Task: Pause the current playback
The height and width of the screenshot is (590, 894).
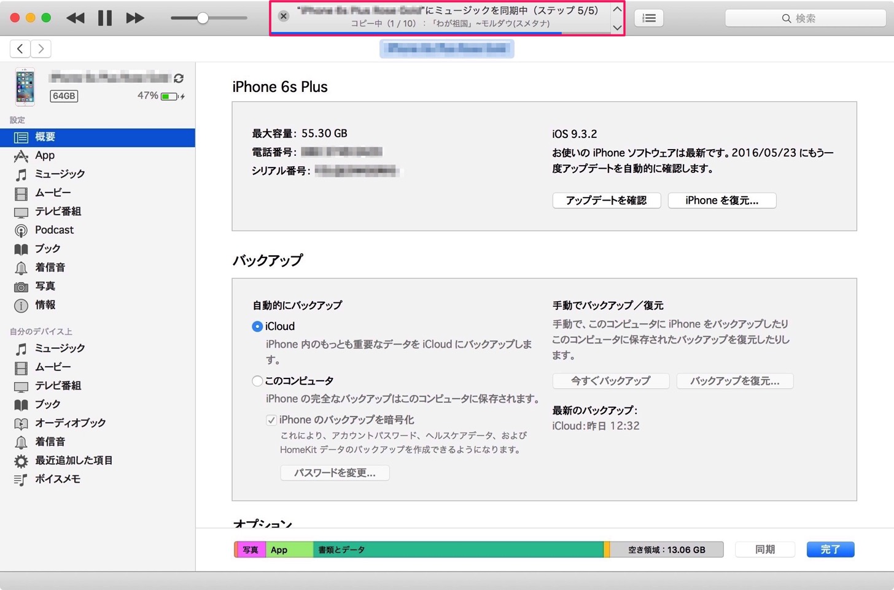Action: tap(105, 18)
